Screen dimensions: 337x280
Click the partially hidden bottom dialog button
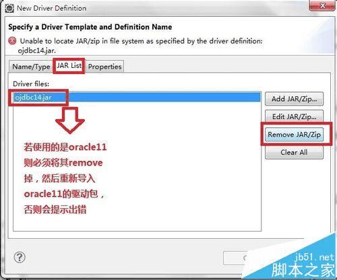coord(235,258)
